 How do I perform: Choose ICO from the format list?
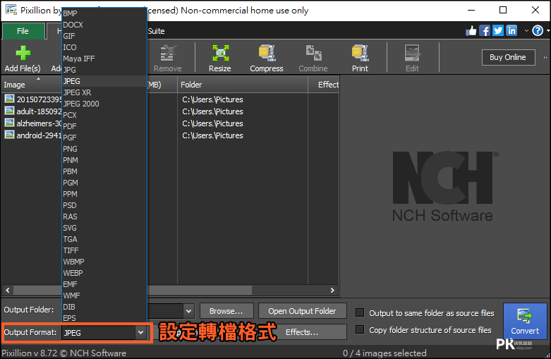pyautogui.click(x=104, y=47)
